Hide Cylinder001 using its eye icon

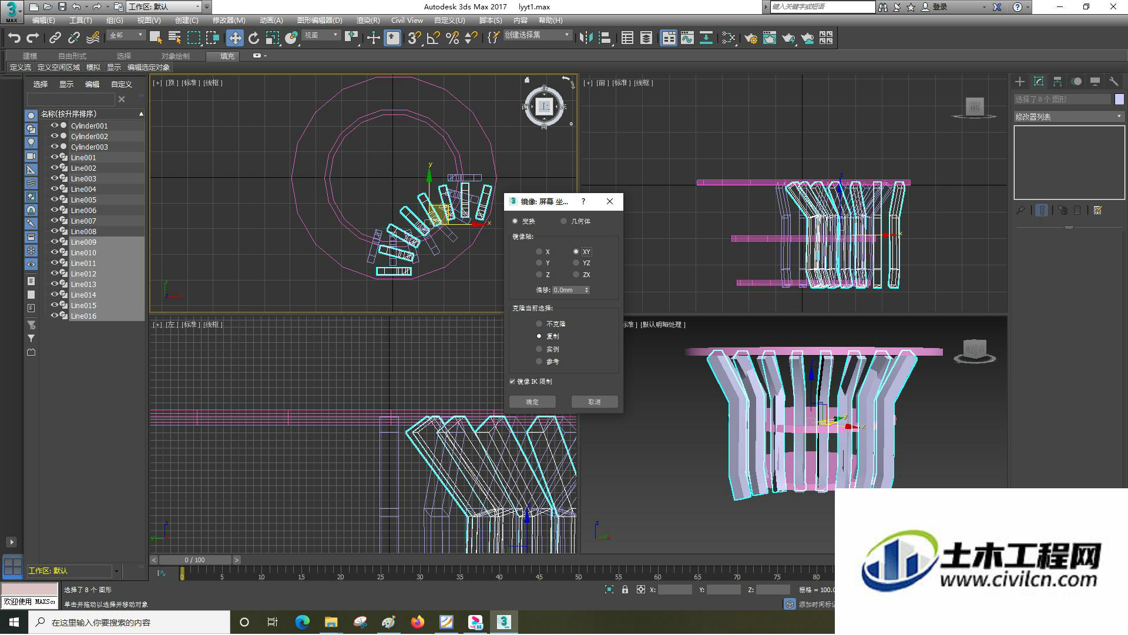point(54,126)
